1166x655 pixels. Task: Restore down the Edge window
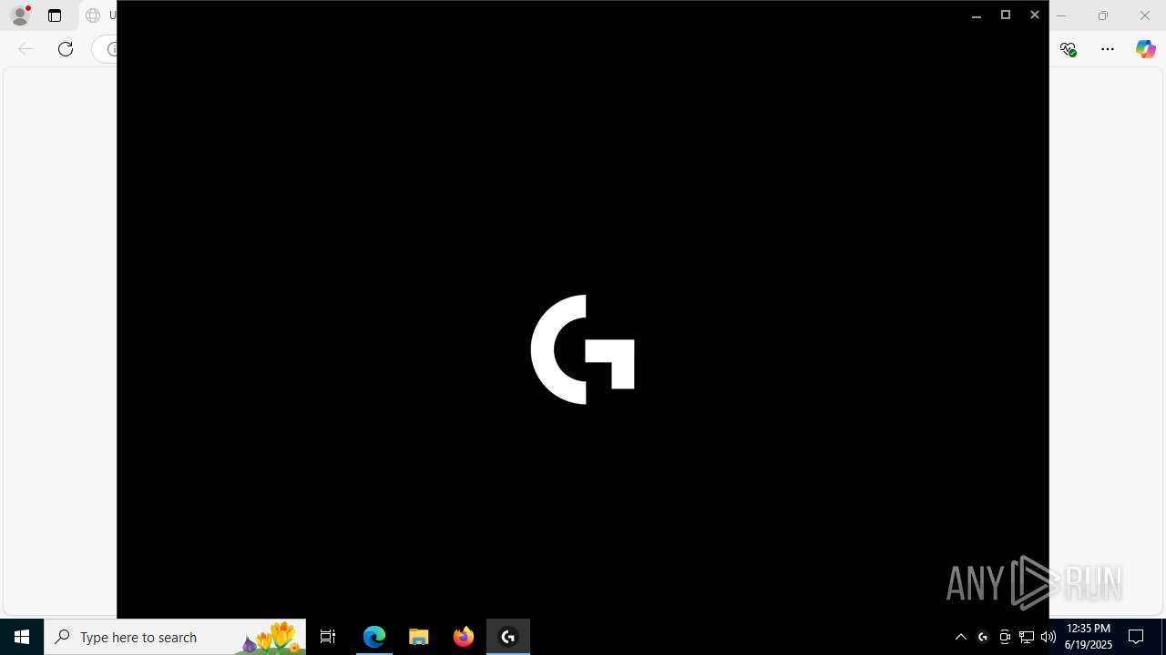click(x=1103, y=15)
